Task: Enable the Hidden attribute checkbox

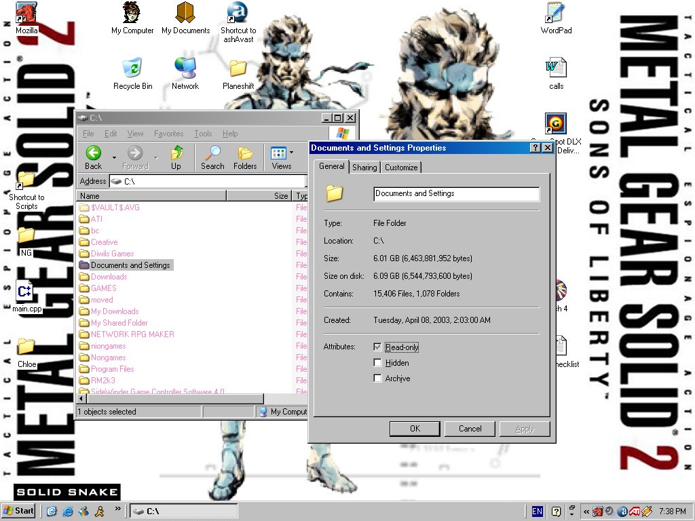Action: [378, 363]
